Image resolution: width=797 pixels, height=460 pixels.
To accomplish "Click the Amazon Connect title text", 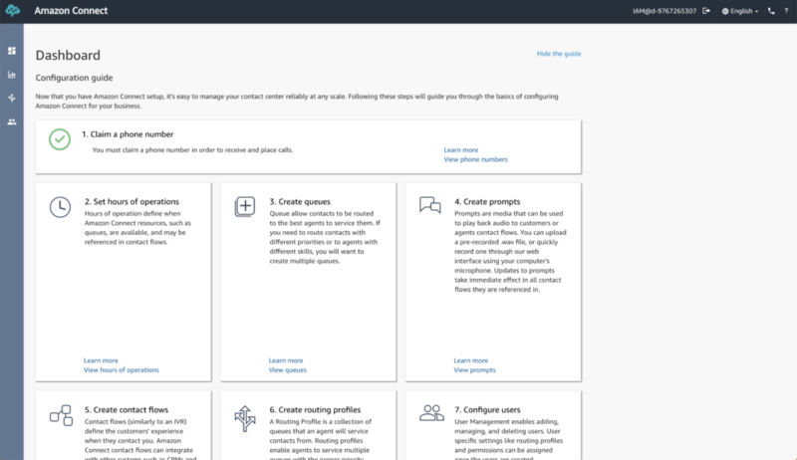I will pos(71,11).
